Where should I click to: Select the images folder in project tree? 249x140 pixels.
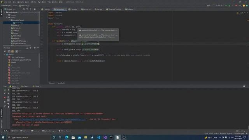point(12,15)
